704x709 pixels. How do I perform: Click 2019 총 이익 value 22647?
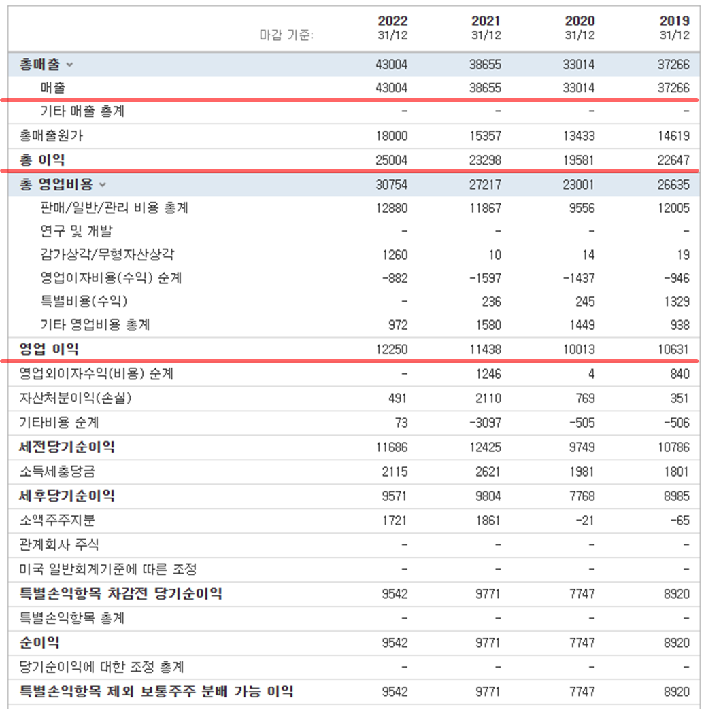point(673,160)
